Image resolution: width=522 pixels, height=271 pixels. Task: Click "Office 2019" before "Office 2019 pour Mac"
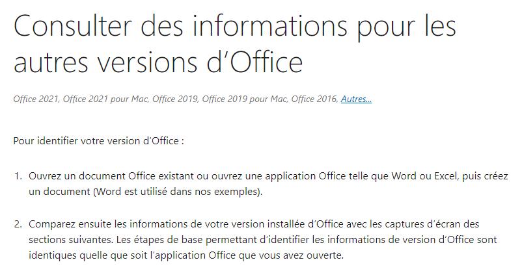pos(175,99)
